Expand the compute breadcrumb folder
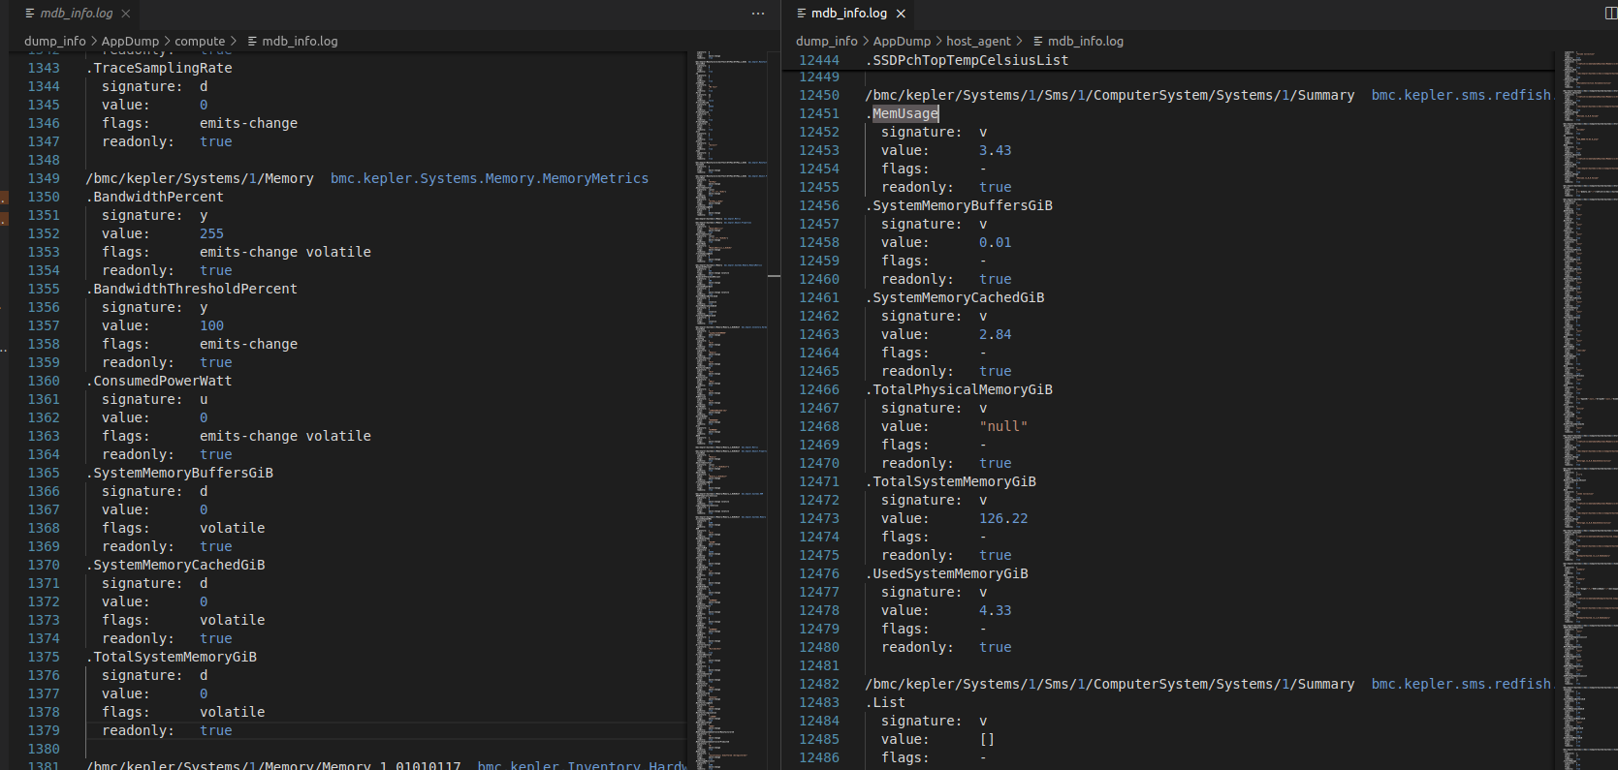1618x770 pixels. click(x=200, y=42)
